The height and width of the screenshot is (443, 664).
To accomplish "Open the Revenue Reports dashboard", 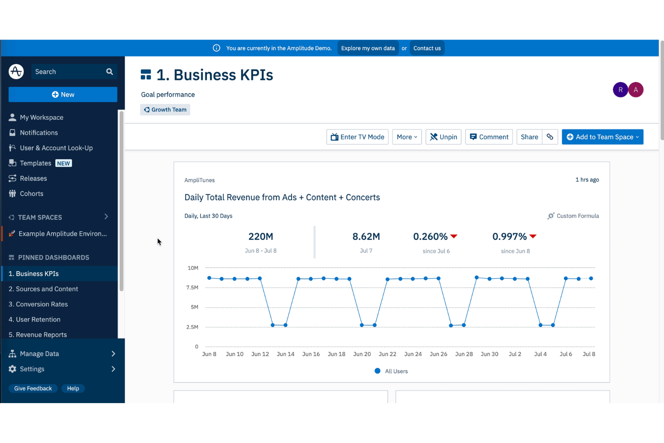I will [x=38, y=335].
